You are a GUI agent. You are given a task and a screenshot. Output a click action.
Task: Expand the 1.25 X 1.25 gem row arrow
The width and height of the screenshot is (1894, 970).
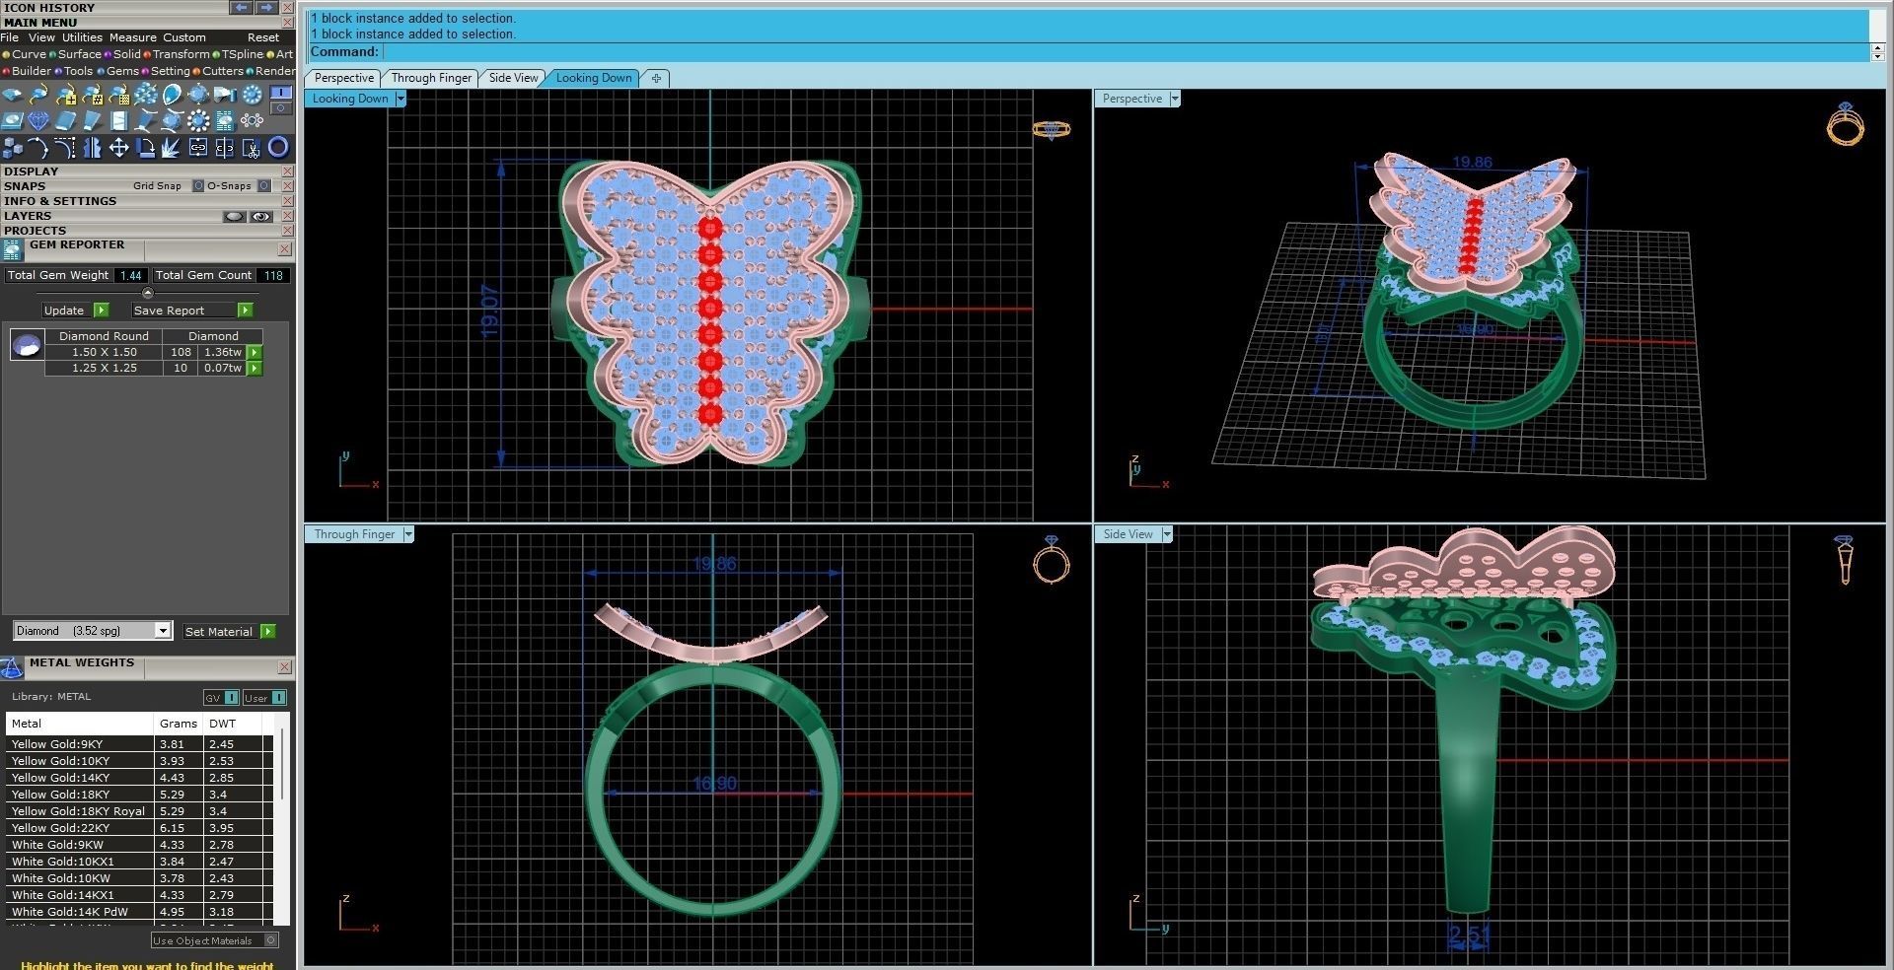255,368
